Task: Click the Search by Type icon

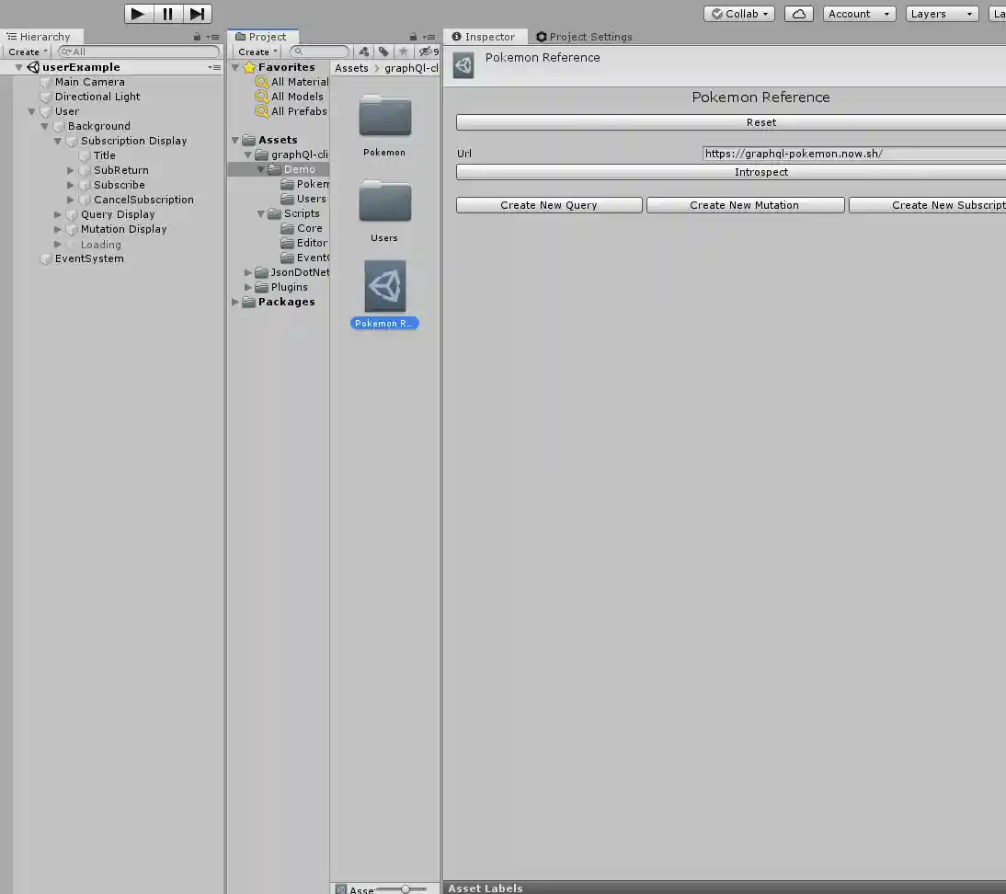Action: tap(364, 52)
